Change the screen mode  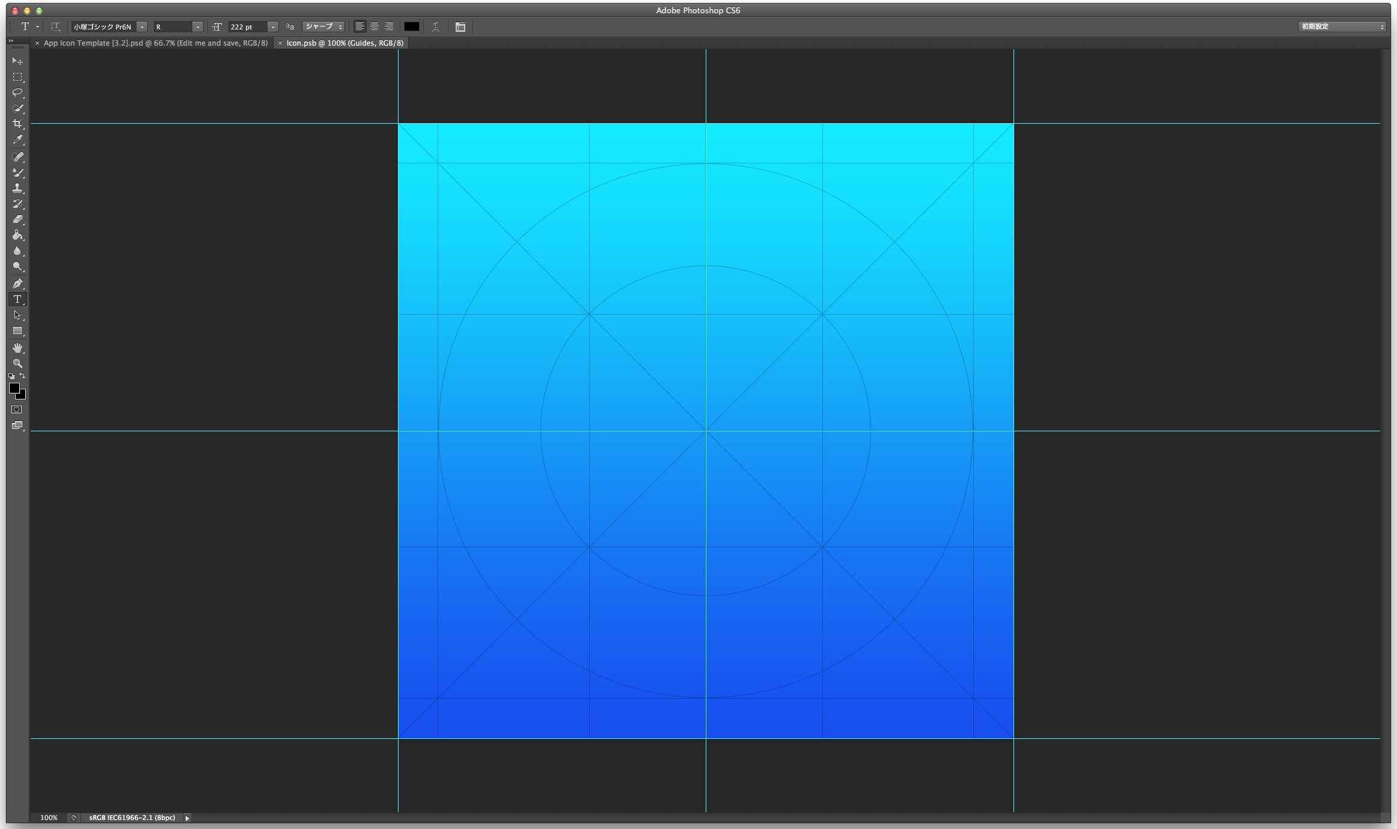[x=17, y=425]
